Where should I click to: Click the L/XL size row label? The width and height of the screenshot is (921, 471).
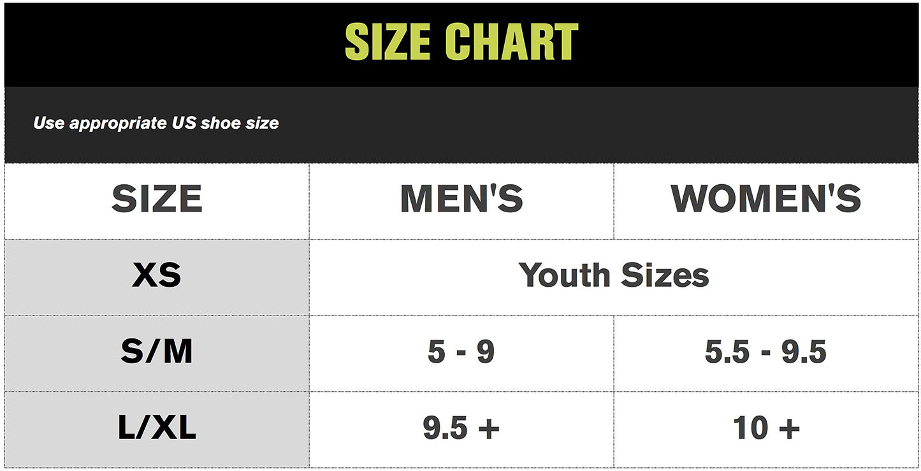click(x=157, y=429)
